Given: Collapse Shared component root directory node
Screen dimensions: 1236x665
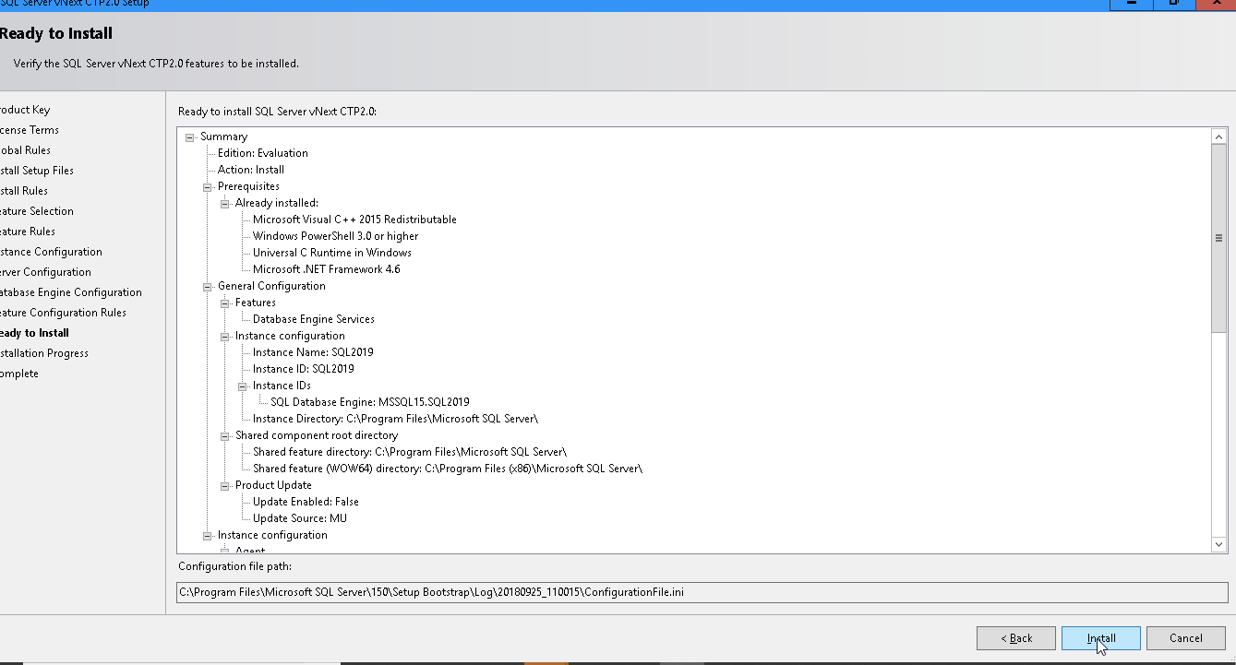Looking at the screenshot, I should pyautogui.click(x=225, y=435).
